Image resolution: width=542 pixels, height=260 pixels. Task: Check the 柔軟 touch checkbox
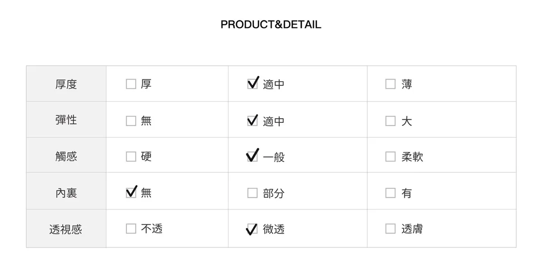pyautogui.click(x=390, y=157)
